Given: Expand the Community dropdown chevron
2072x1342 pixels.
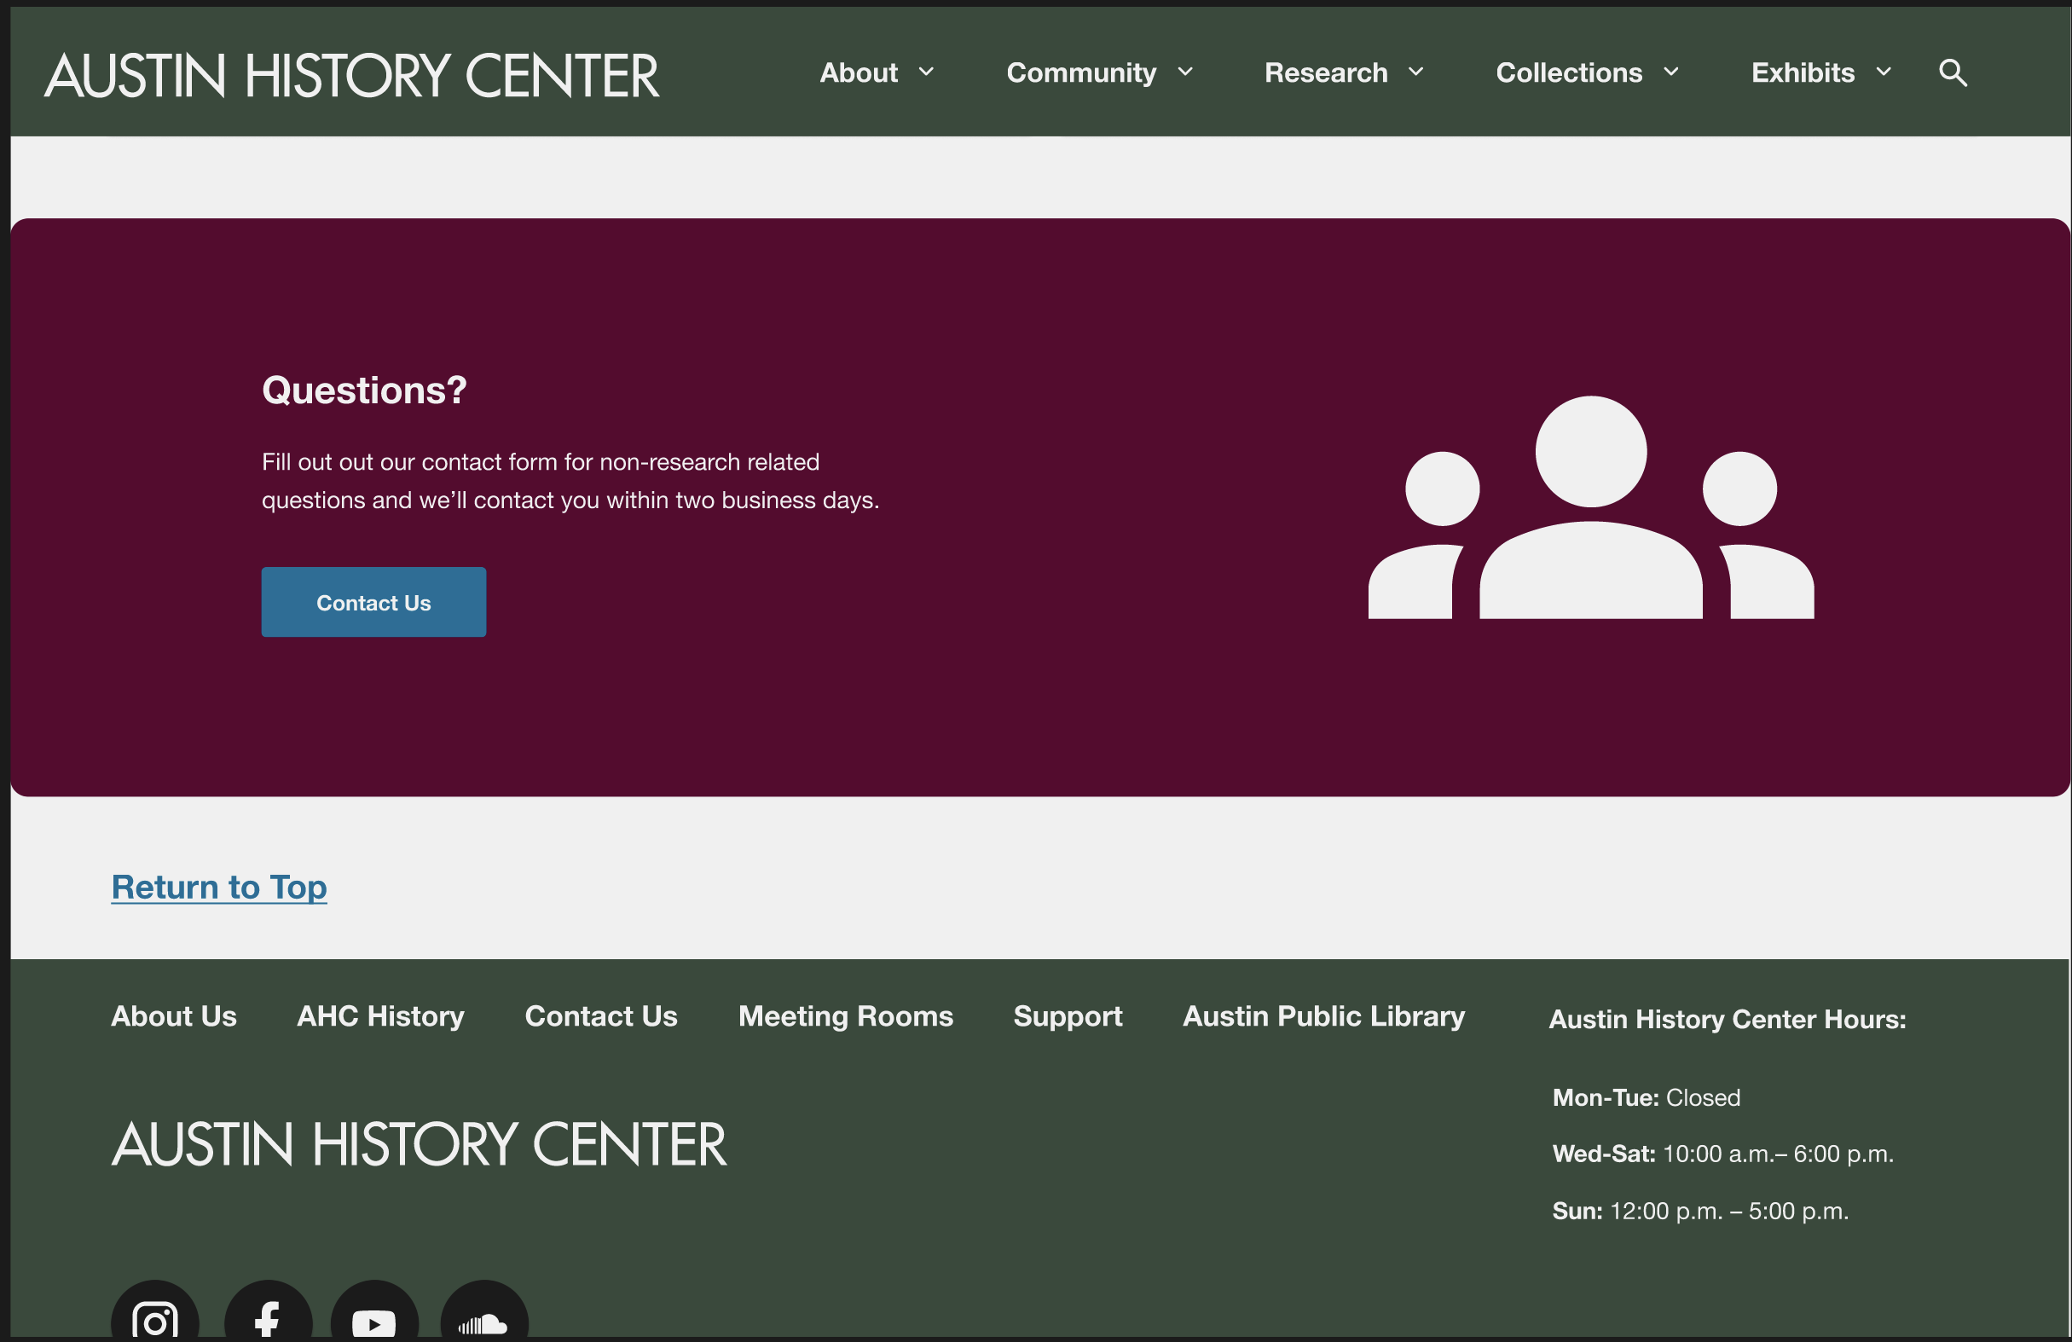Looking at the screenshot, I should (x=1185, y=72).
